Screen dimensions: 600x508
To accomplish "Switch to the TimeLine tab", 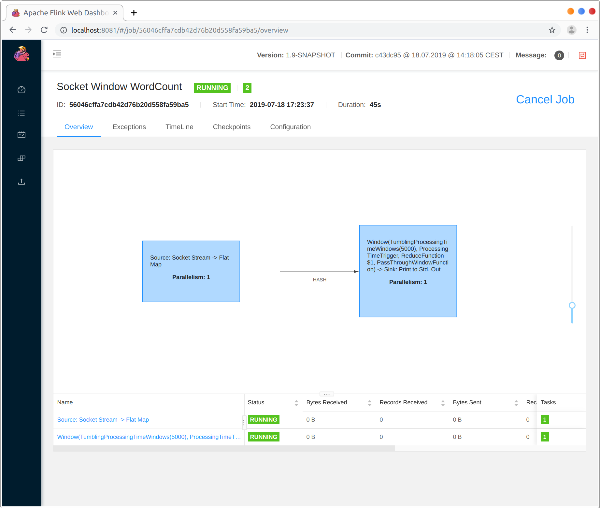I will pyautogui.click(x=179, y=127).
